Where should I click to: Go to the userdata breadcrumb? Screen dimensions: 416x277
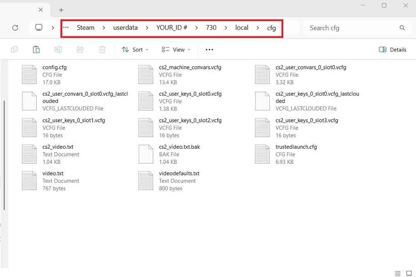(x=125, y=28)
